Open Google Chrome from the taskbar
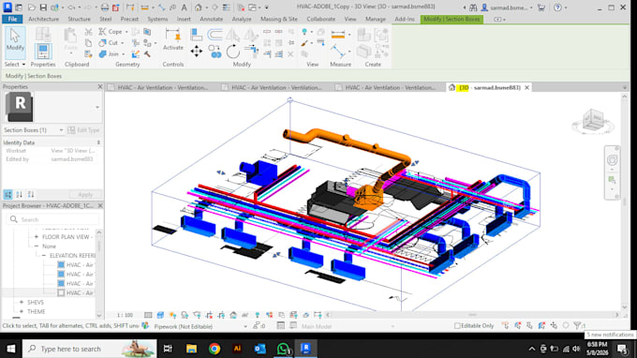The width and height of the screenshot is (637, 358). 215,349
